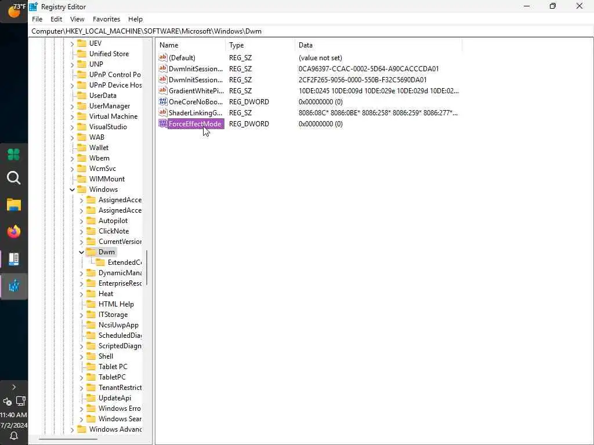Open notifications bell icon
Image resolution: width=594 pixels, height=445 pixels.
14,436
